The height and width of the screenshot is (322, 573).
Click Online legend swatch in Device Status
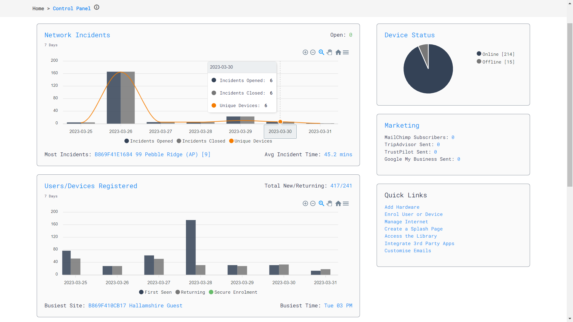coord(479,54)
